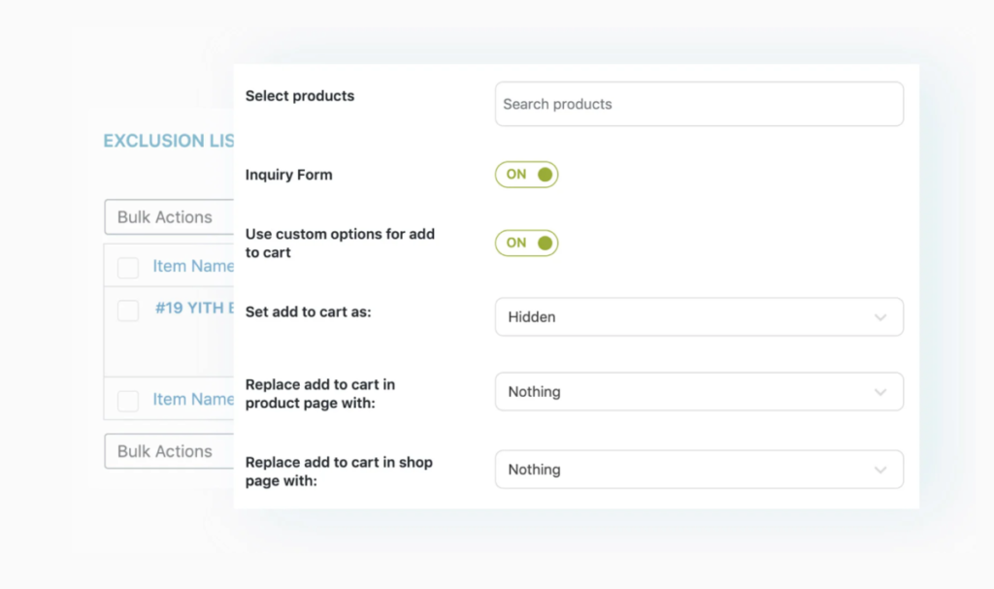The width and height of the screenshot is (994, 589).
Task: Click the Inquiry Form label text
Action: [x=288, y=175]
